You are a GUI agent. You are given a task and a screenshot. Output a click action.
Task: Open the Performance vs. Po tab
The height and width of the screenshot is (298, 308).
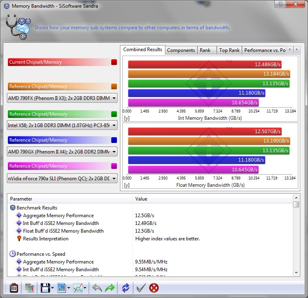[265, 50]
